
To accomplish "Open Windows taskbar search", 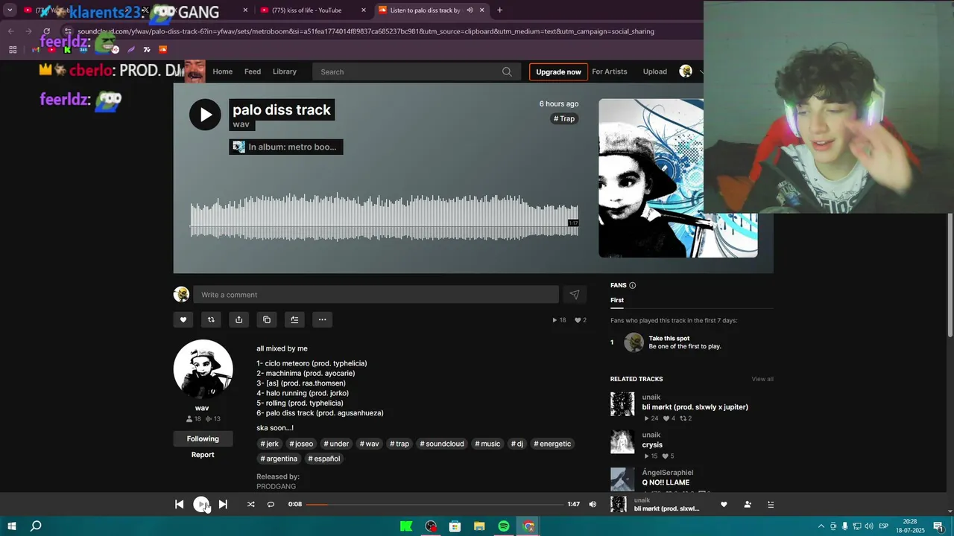I will tap(36, 526).
